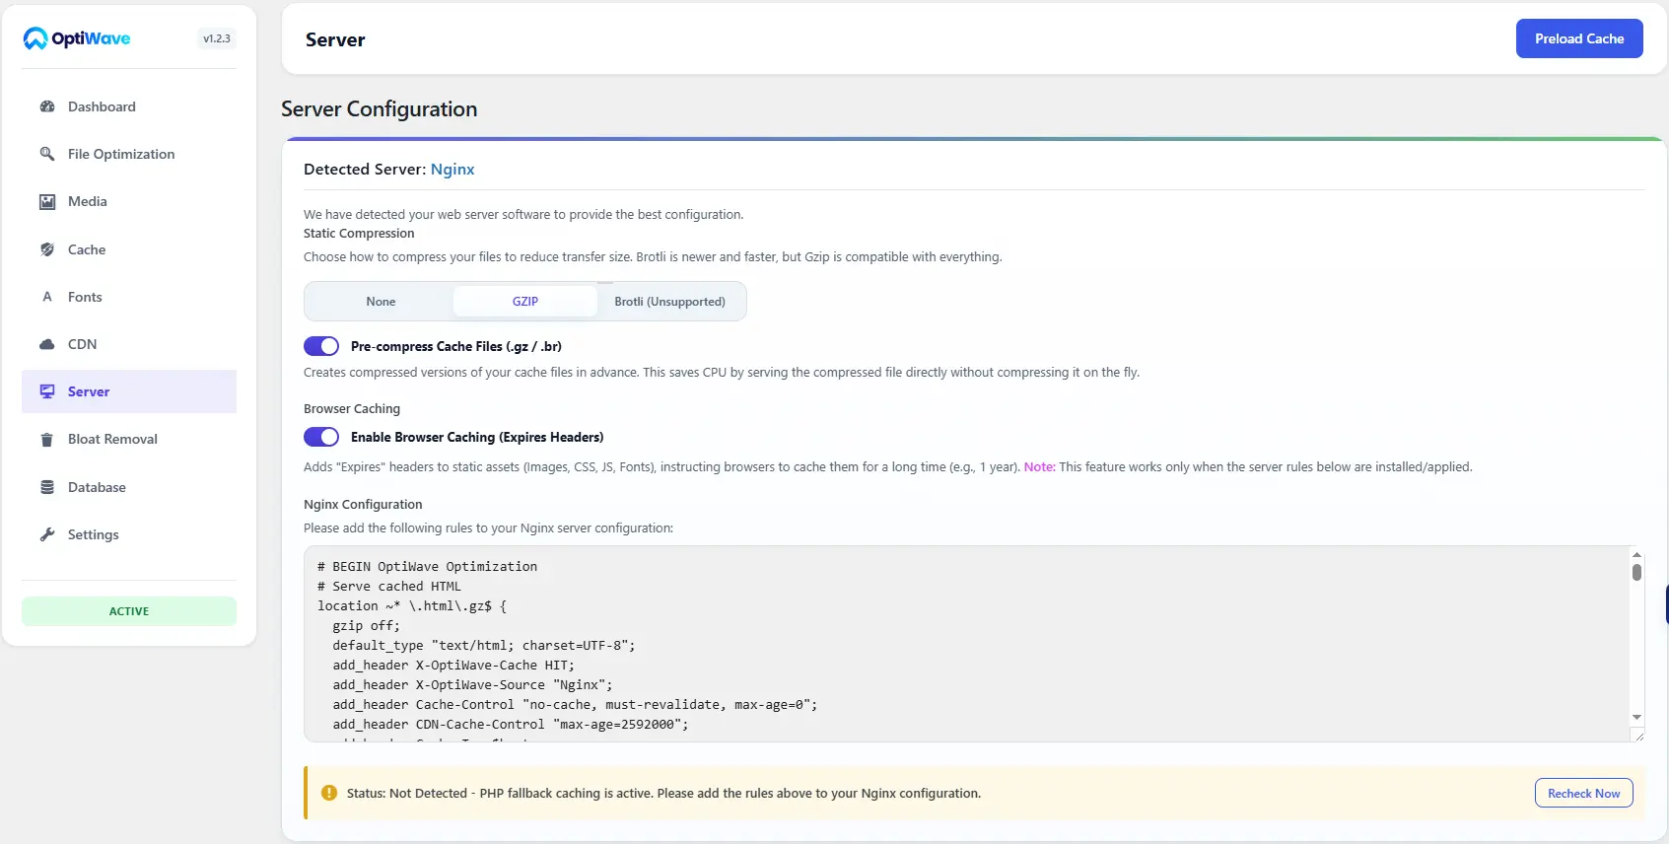
Task: Click the Browser Caching section label
Action: 352,409
